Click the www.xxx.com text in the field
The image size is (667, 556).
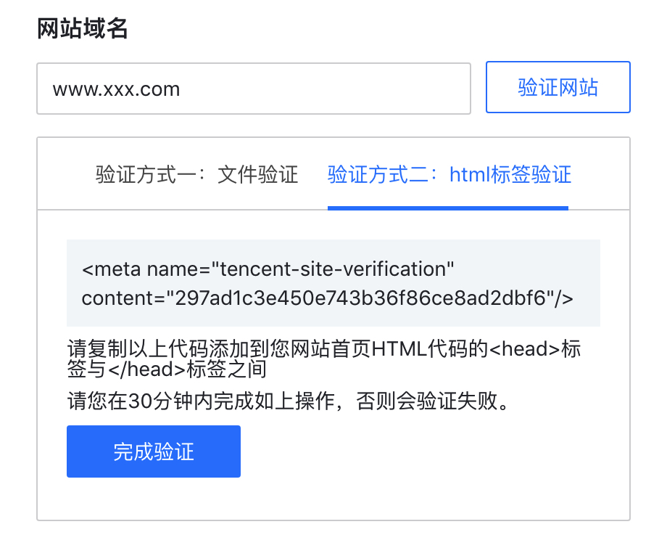(116, 89)
